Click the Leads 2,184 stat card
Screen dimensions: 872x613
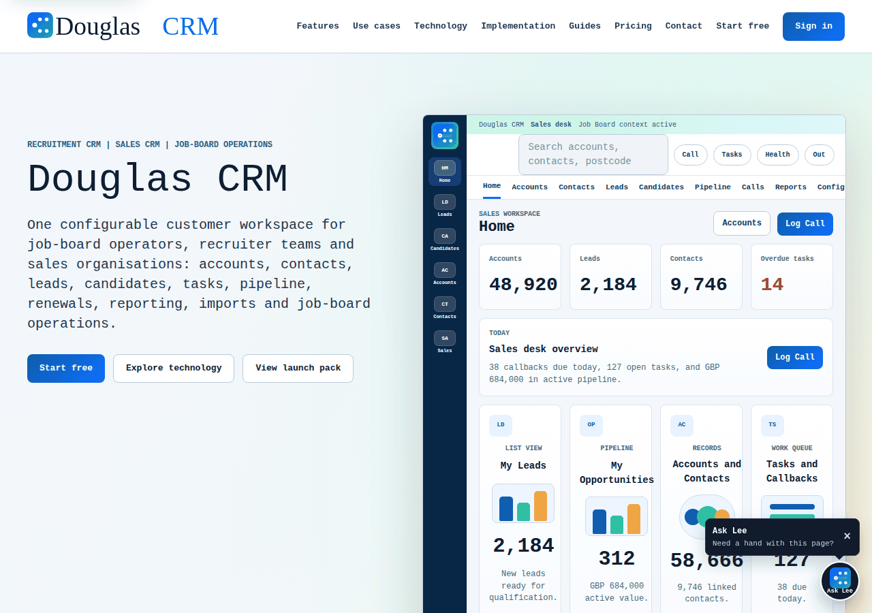click(610, 277)
